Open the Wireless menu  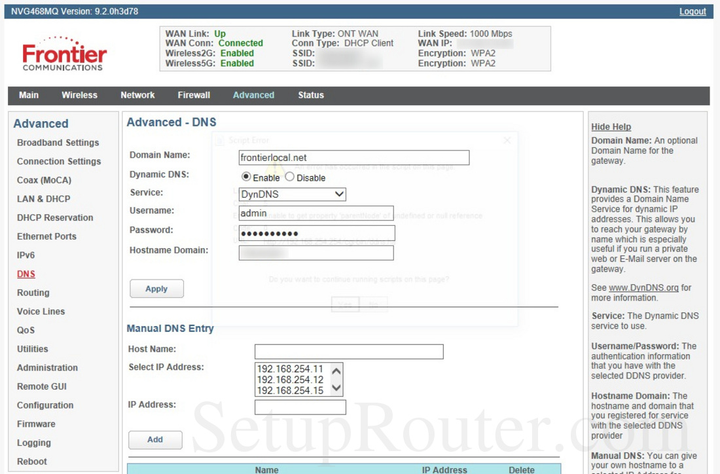point(79,95)
